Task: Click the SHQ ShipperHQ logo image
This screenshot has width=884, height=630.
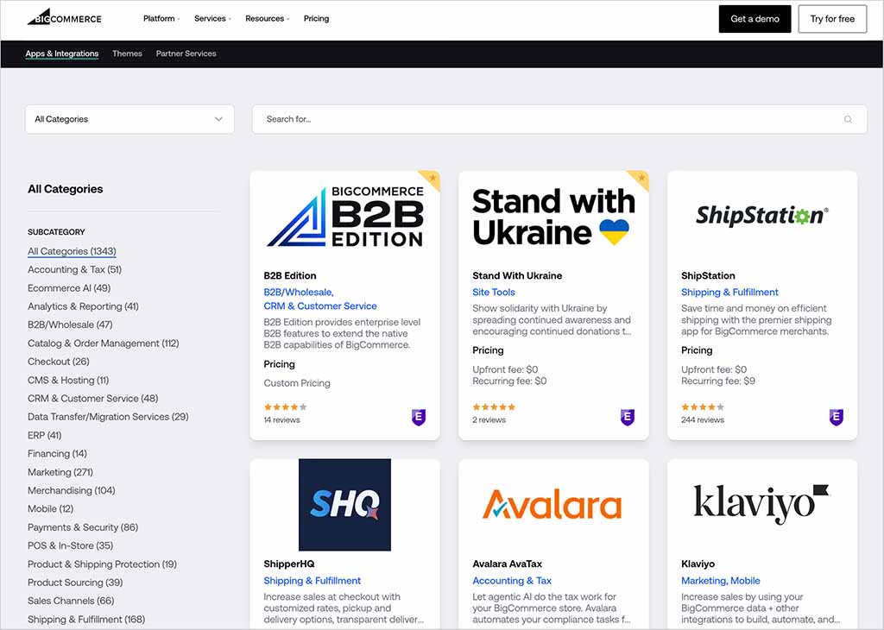Action: 344,505
